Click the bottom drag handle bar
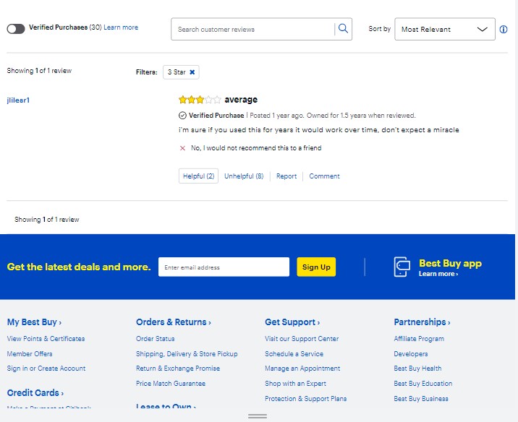Viewport: 518px width, 422px height. pos(258,416)
